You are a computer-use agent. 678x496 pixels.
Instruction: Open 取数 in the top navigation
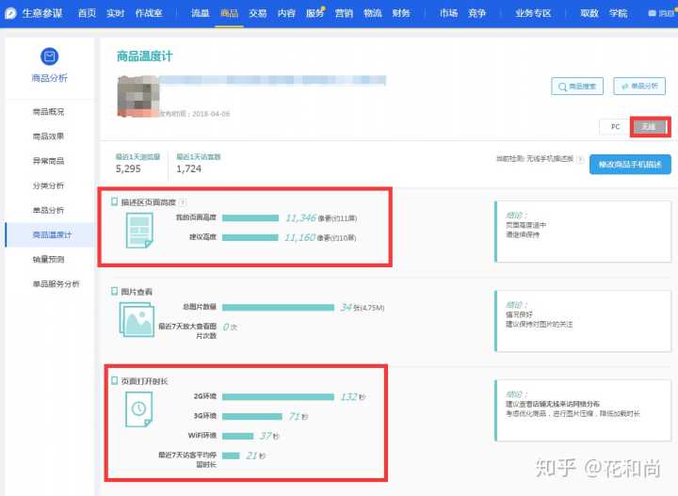pos(589,13)
